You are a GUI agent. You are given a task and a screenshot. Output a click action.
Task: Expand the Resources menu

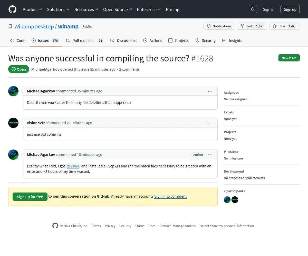tap(86, 9)
